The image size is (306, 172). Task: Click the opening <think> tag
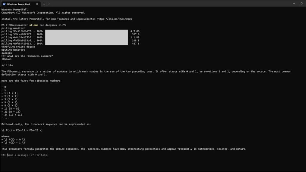(x=7, y=59)
